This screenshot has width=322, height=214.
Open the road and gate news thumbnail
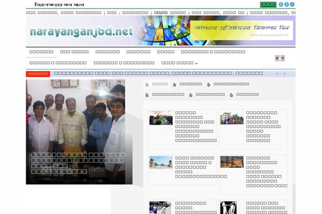click(x=161, y=162)
